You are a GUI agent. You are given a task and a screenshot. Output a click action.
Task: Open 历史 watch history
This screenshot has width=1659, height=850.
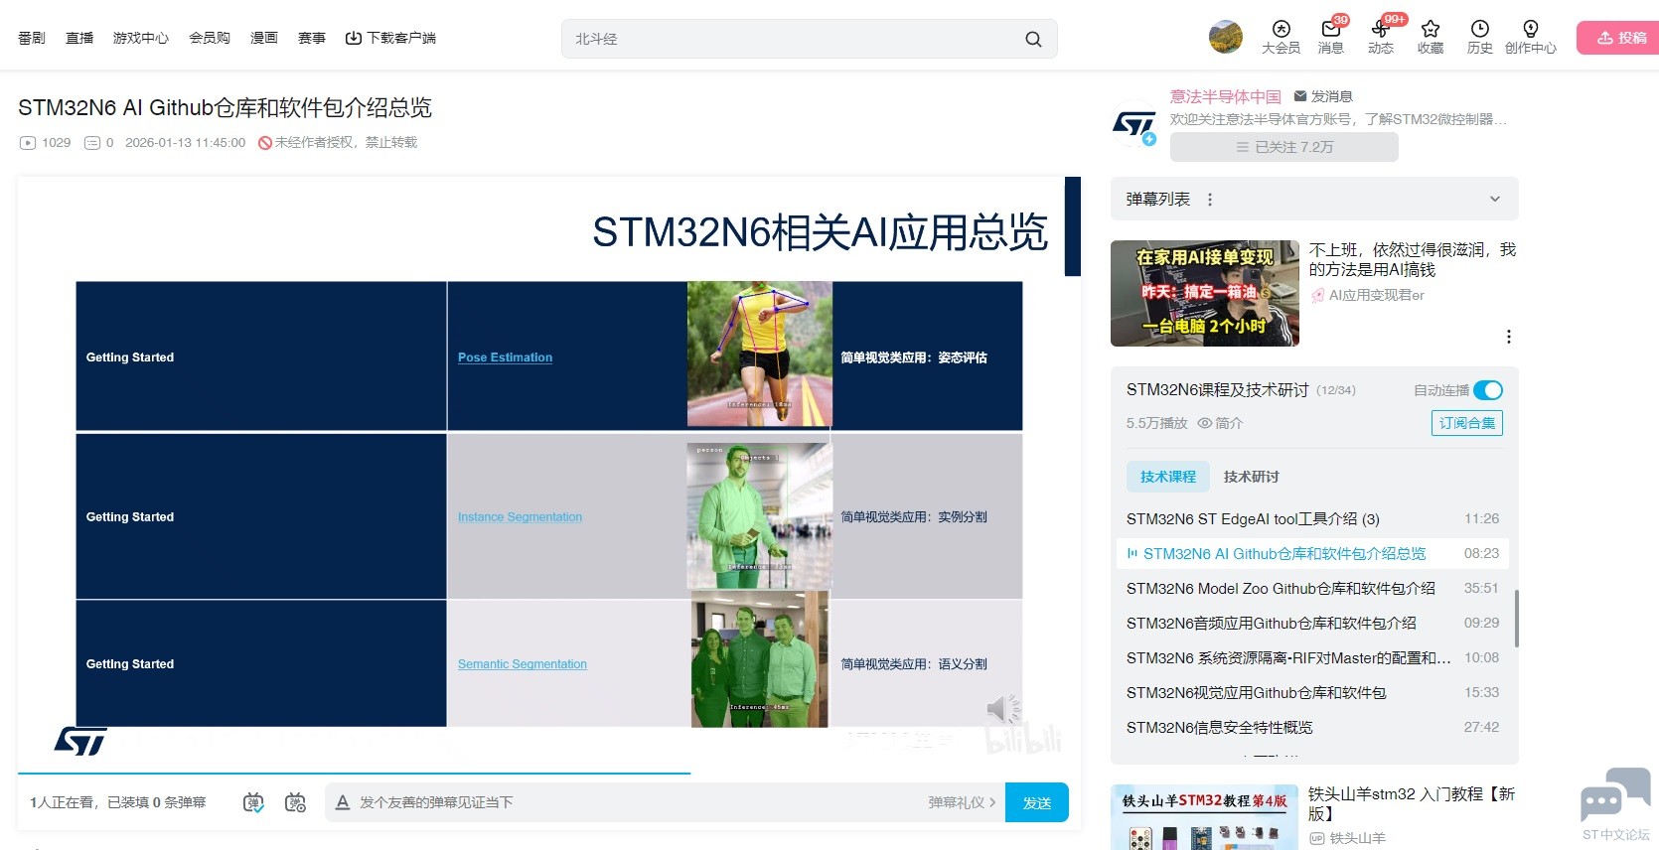(1480, 37)
